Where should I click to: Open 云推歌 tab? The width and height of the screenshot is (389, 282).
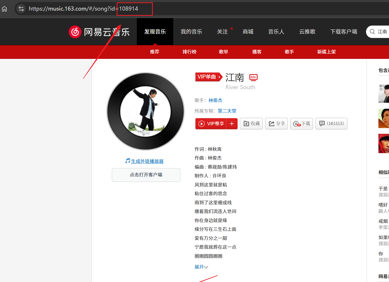point(307,32)
